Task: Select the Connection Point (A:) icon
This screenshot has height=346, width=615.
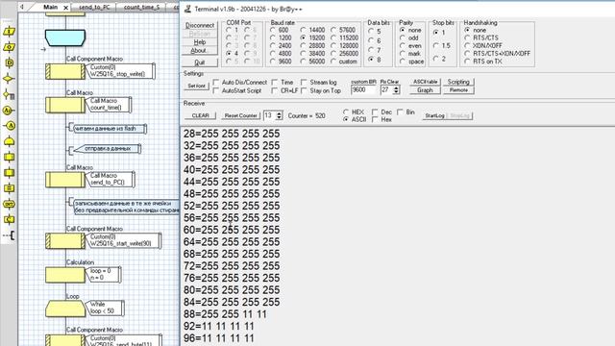Action: tap(9, 111)
